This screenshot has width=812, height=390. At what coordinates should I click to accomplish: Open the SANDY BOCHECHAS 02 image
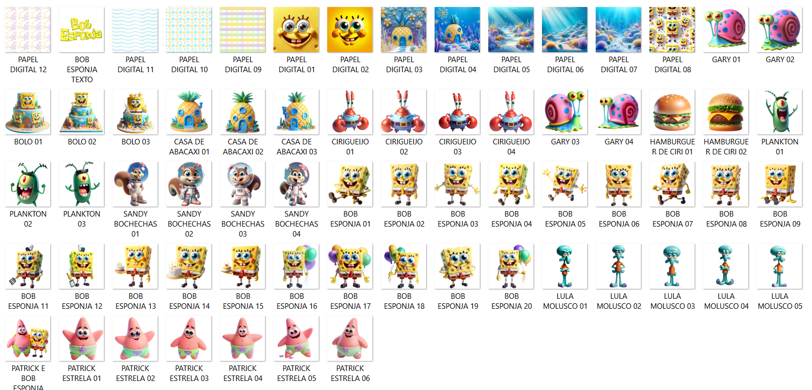coord(189,184)
